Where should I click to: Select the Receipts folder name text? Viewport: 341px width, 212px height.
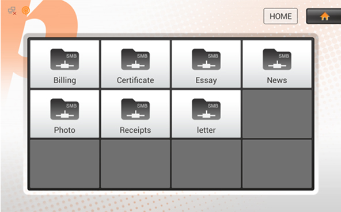(135, 130)
